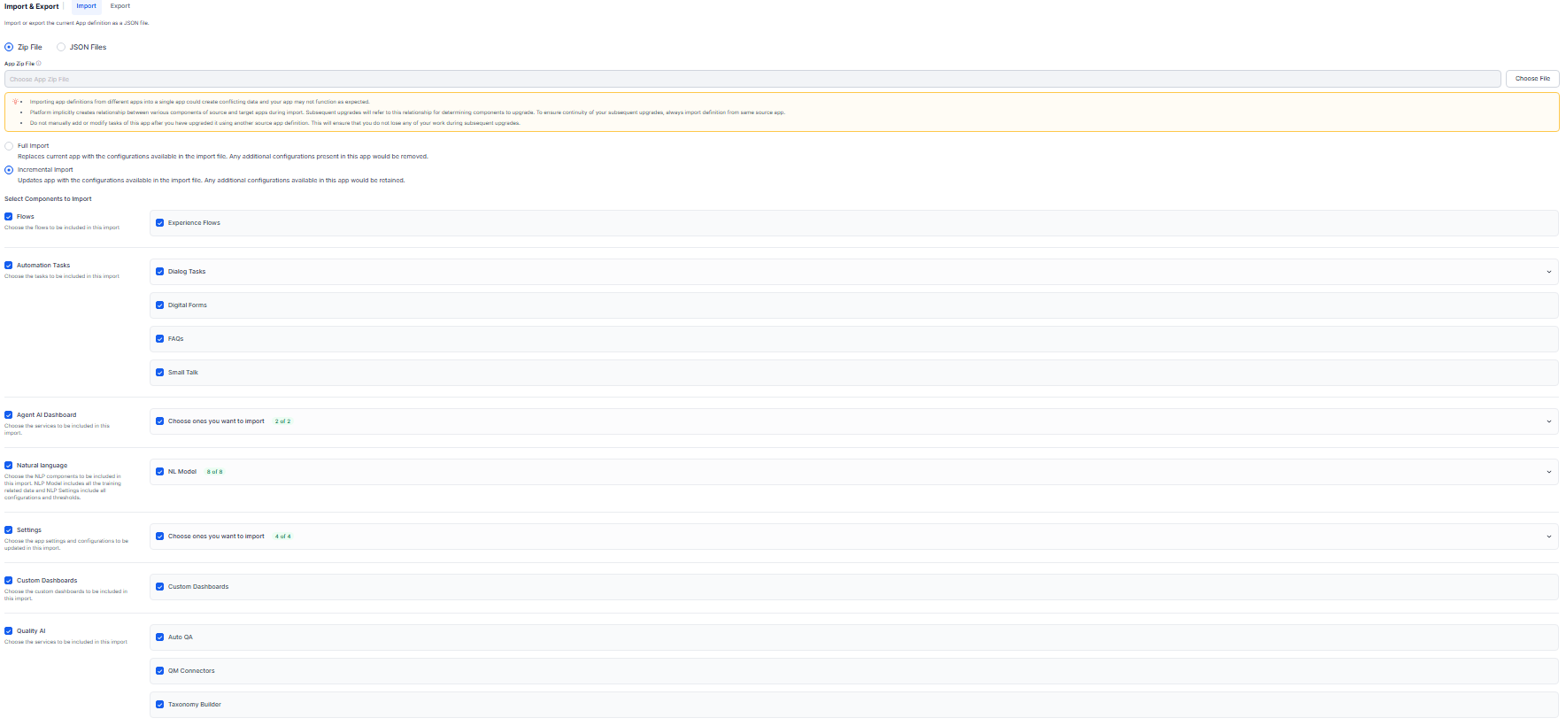Uncheck the Flows component checkbox

click(9, 217)
